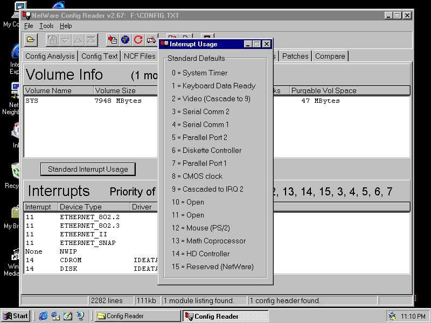The width and height of the screenshot is (431, 323).
Task: Open the Help menu
Action: pos(66,26)
